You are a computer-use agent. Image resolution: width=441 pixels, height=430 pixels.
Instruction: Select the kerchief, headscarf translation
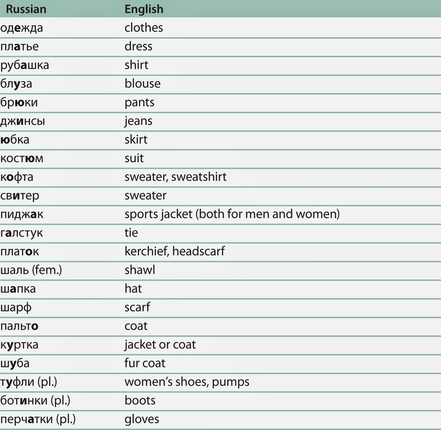pos(175,251)
